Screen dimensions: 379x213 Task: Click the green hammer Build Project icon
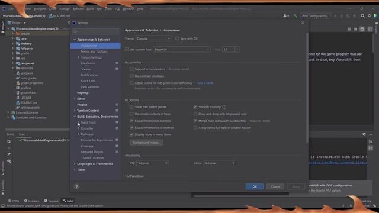point(295,16)
